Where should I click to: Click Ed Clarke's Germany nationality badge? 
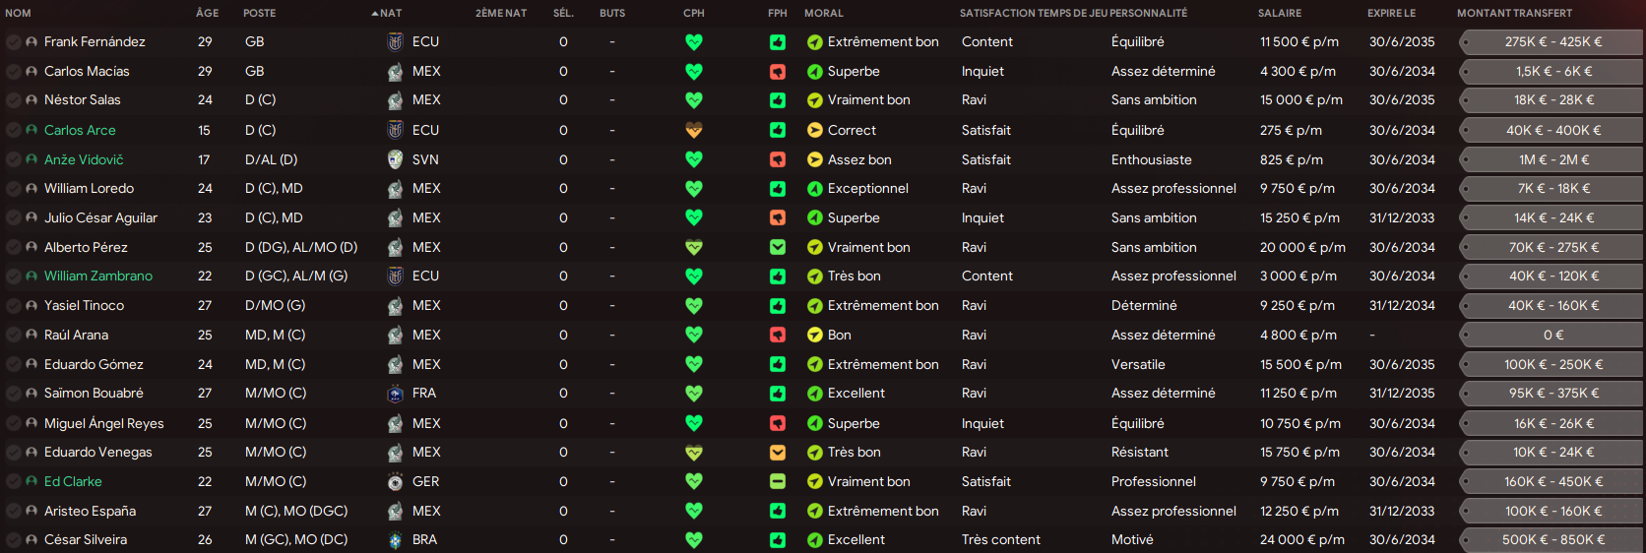tap(395, 482)
